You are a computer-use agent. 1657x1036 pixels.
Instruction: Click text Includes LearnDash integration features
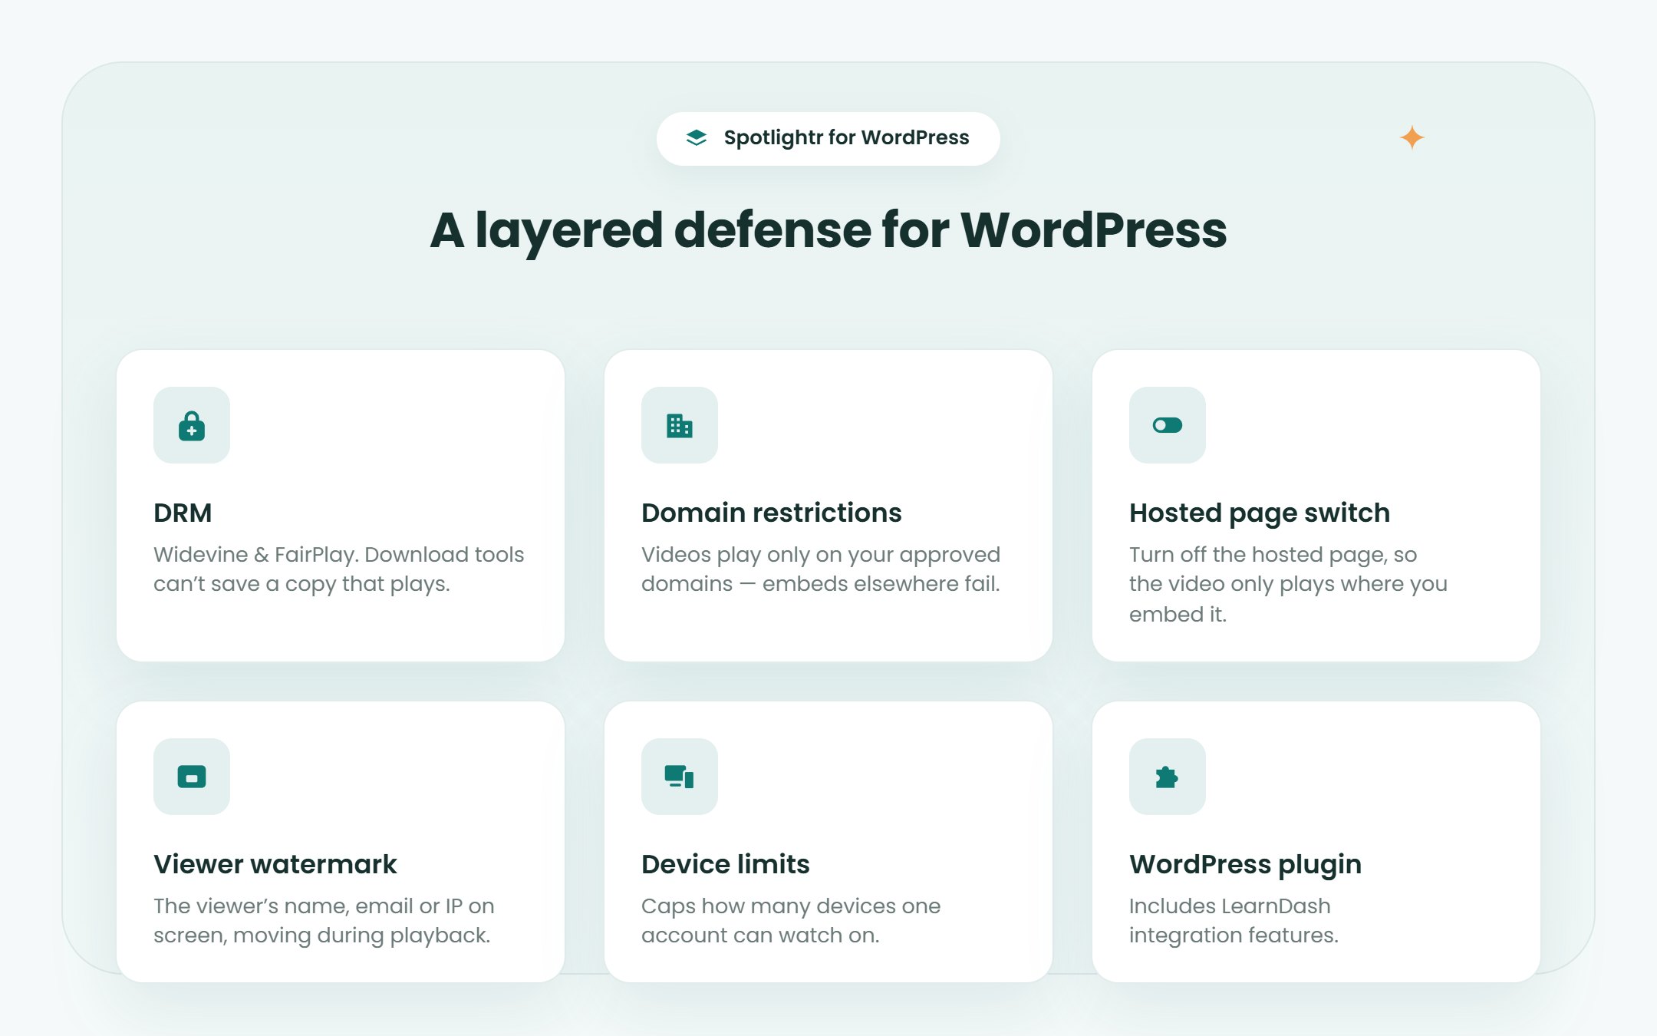click(1234, 921)
